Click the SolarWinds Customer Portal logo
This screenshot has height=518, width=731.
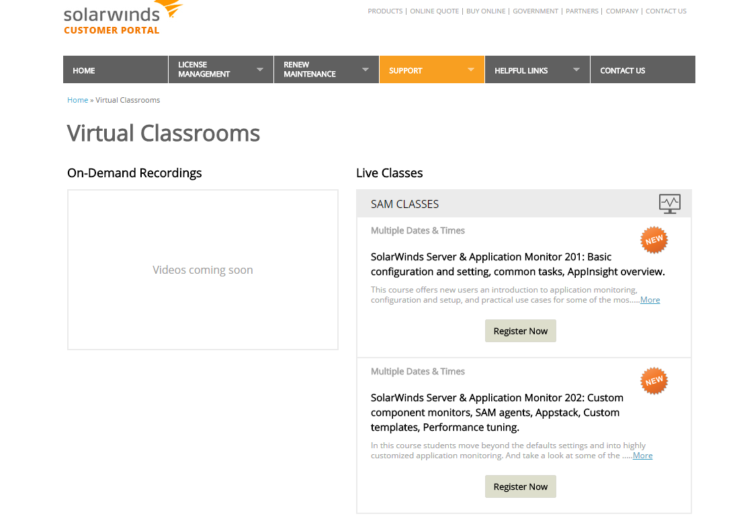click(122, 17)
